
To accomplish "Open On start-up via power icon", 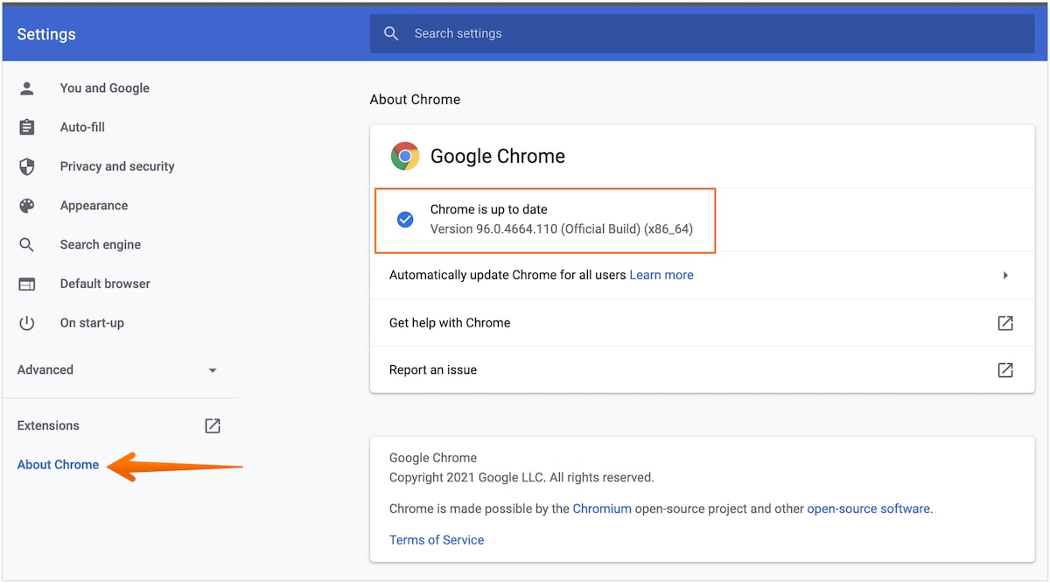I will point(27,322).
